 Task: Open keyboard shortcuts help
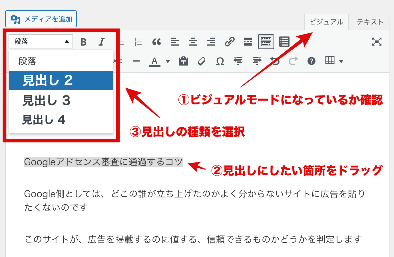click(311, 61)
